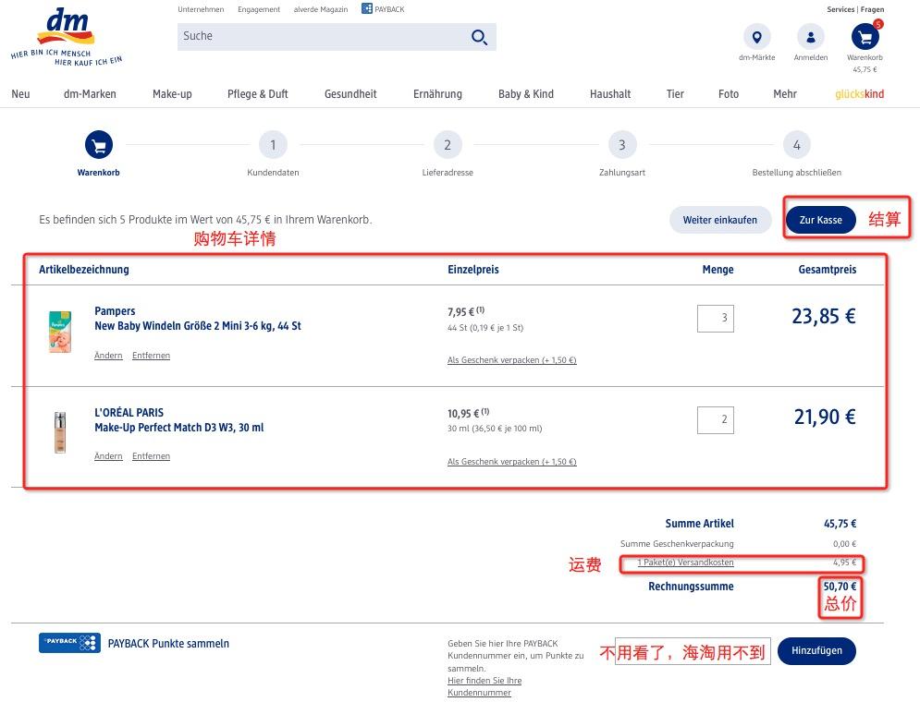920x702 pixels.
Task: Open the Foto menu
Action: [x=728, y=94]
